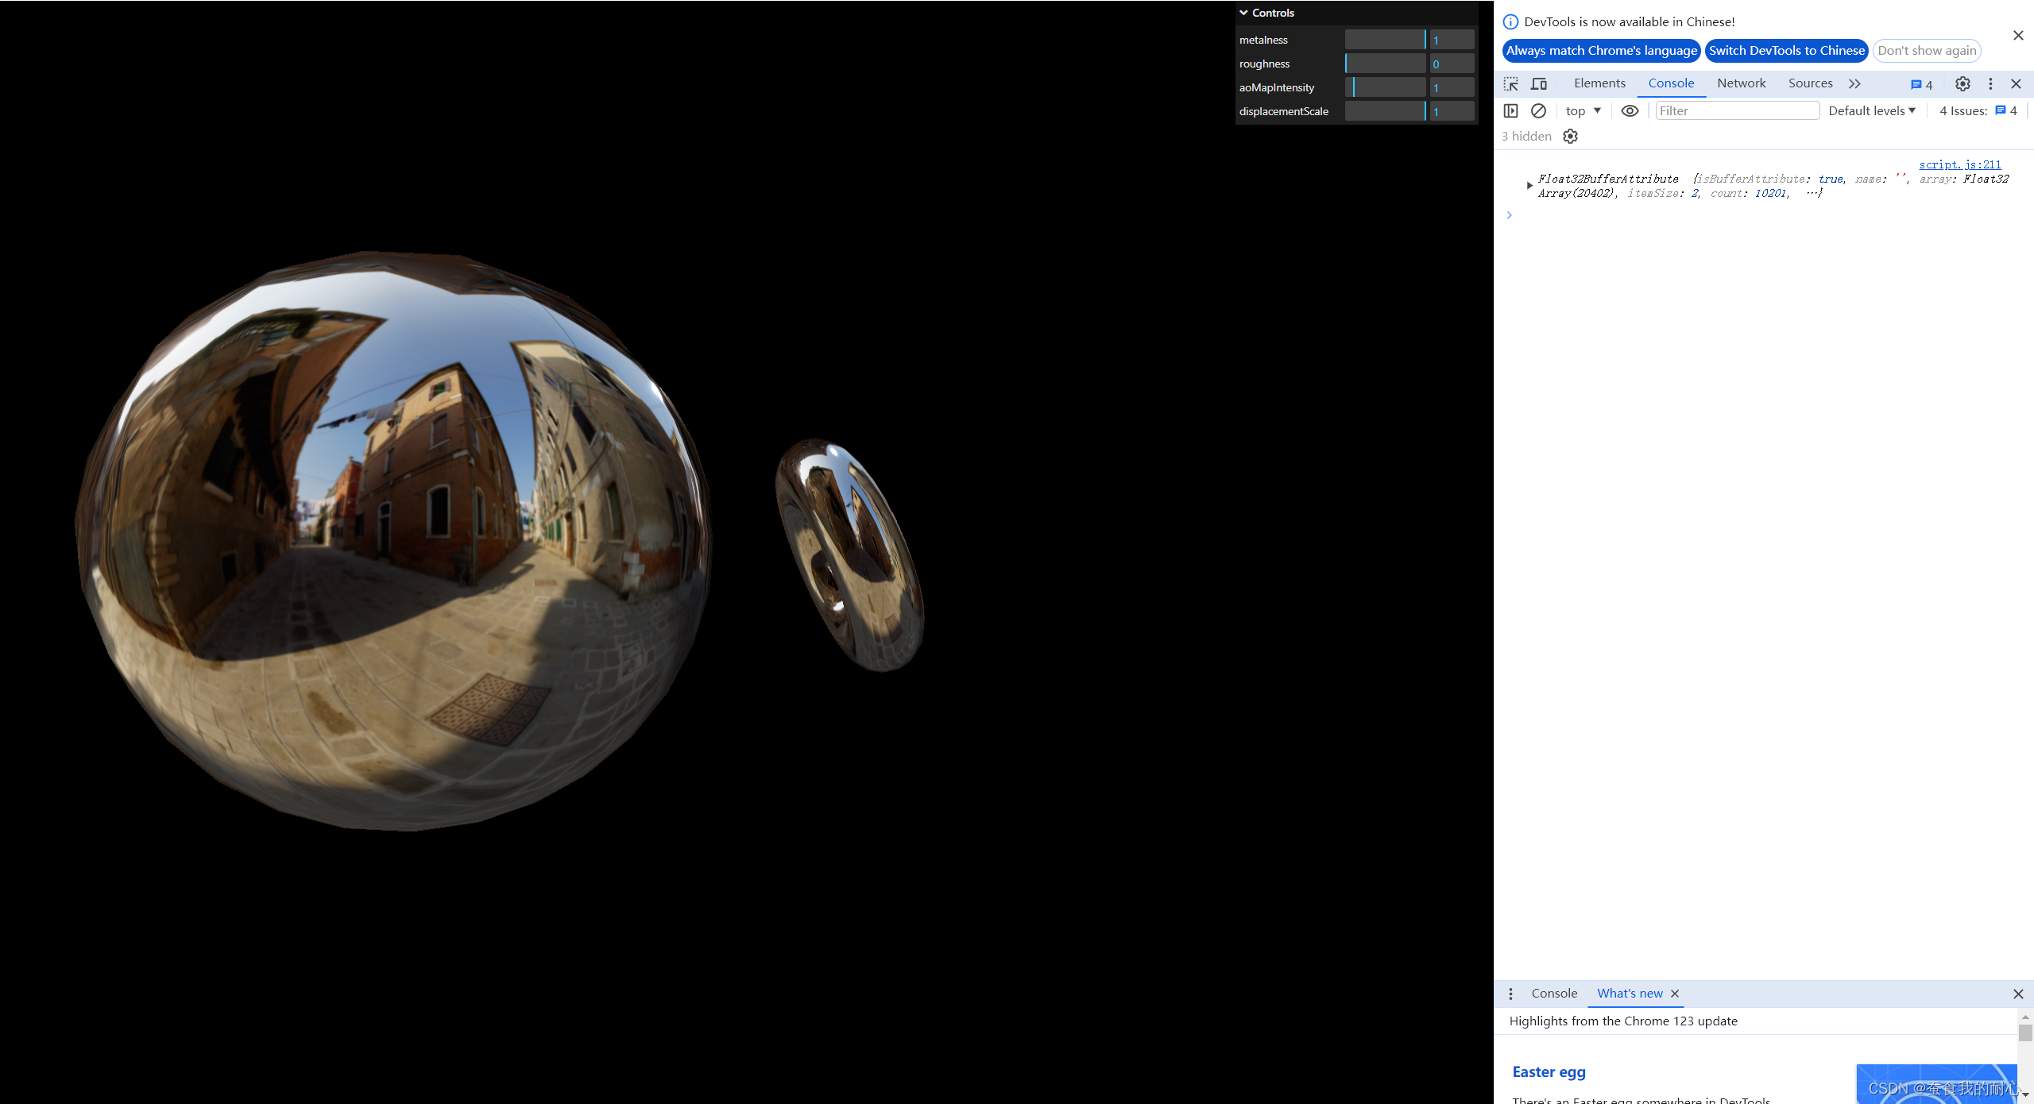Open the 'top' JavaScript context dropdown
Screen dimensions: 2034x1104
coord(1583,110)
